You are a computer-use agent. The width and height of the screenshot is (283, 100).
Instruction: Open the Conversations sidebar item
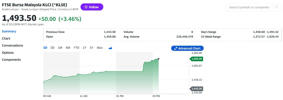[13, 45]
